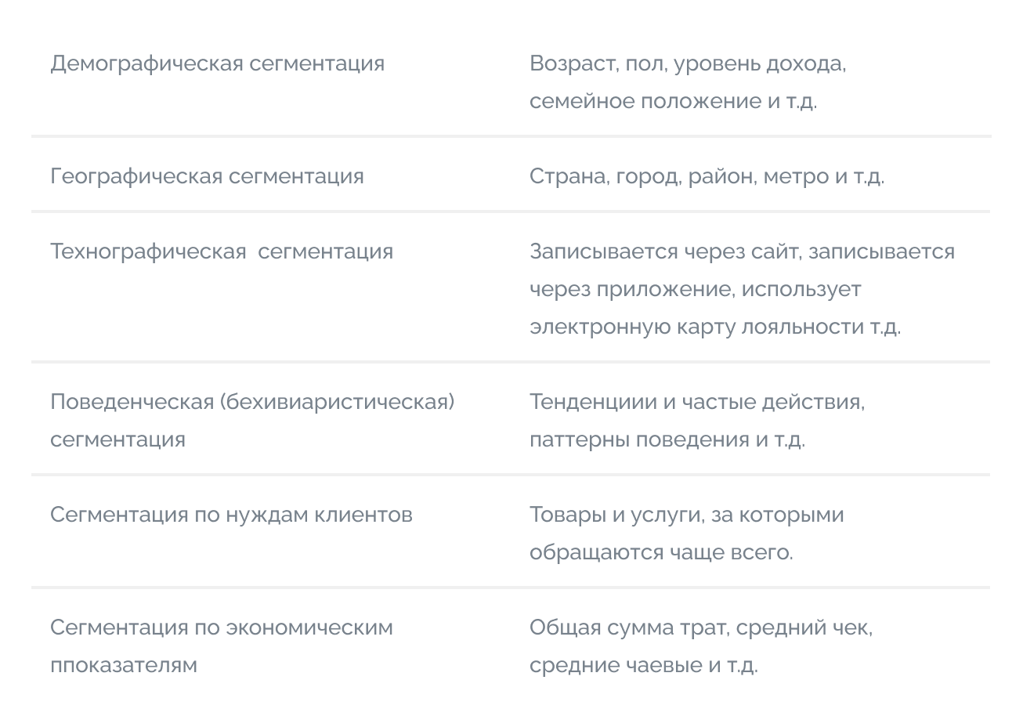Screen dimensions: 1023x727
Task: Click the 'Технографическая сегментация' label
Action: [222, 251]
